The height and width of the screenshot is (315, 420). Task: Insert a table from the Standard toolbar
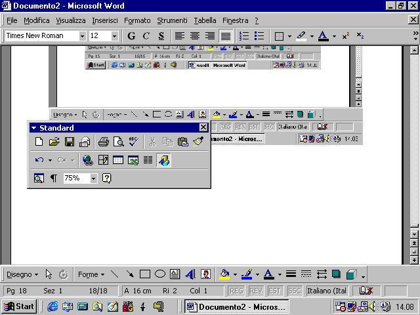pyautogui.click(x=118, y=160)
